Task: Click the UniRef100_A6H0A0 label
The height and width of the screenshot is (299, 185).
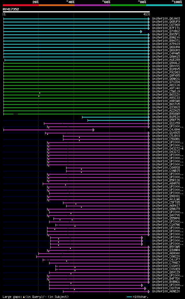Action: click(166, 253)
